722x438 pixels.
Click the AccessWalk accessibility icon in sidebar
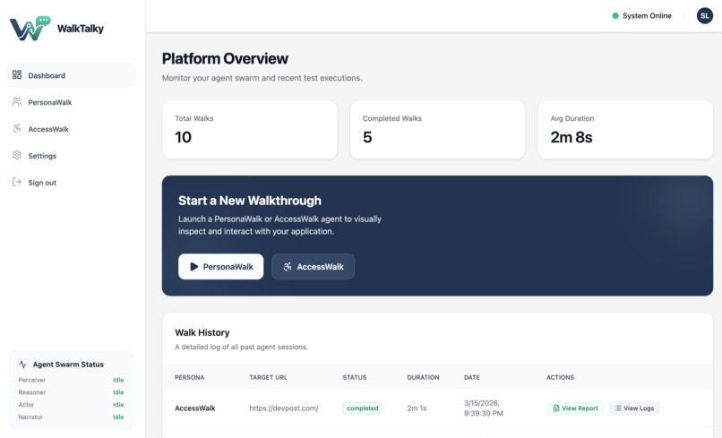[x=17, y=128]
